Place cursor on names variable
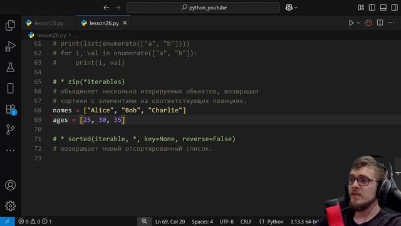401x226 pixels. point(62,110)
